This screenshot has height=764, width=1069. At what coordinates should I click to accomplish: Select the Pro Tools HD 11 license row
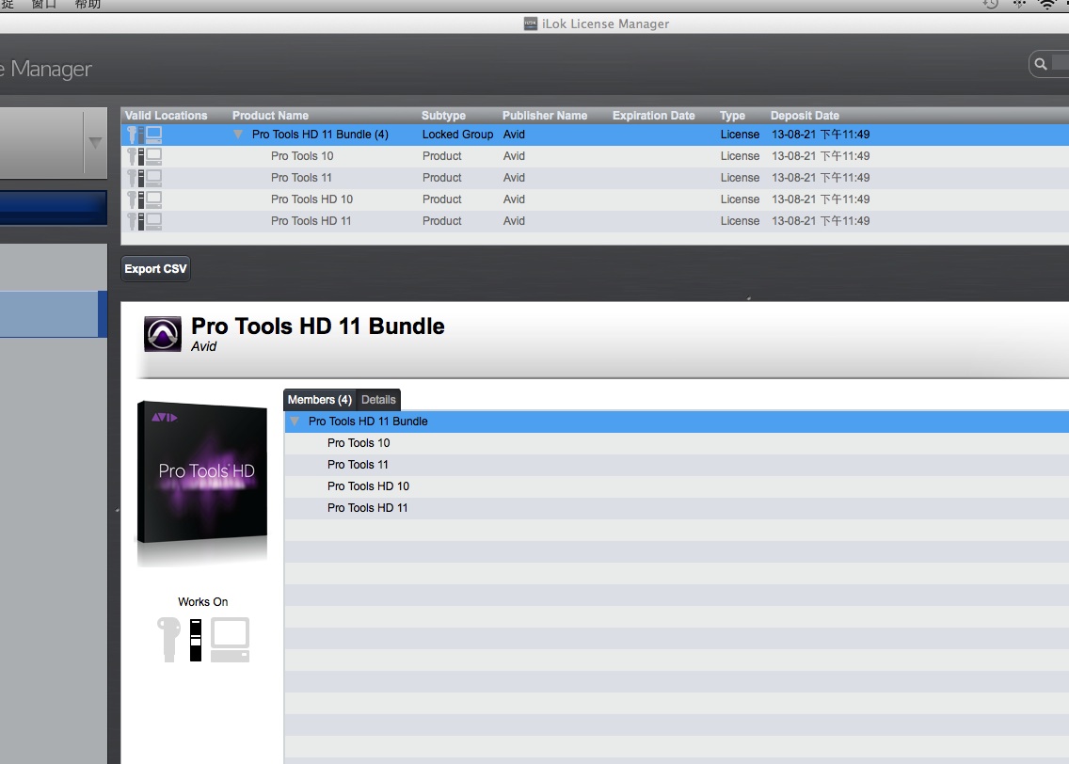coord(595,221)
